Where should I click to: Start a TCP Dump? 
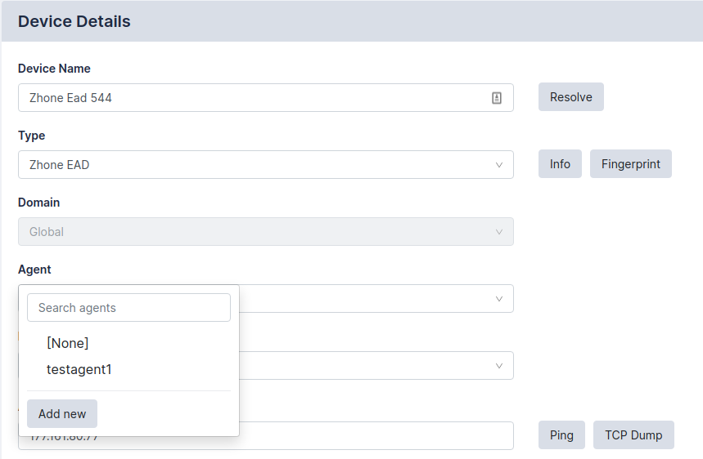click(633, 435)
